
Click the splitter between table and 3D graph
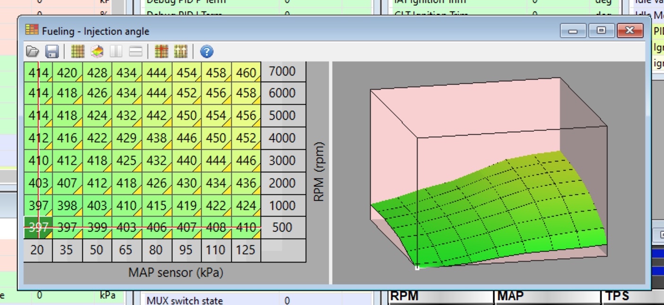click(330, 172)
